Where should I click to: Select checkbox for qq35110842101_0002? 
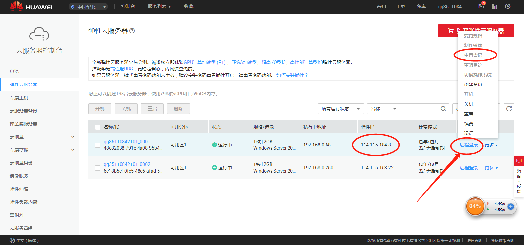pyautogui.click(x=98, y=168)
